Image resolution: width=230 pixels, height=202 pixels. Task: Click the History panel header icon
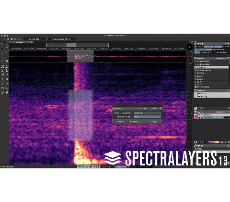(195, 146)
